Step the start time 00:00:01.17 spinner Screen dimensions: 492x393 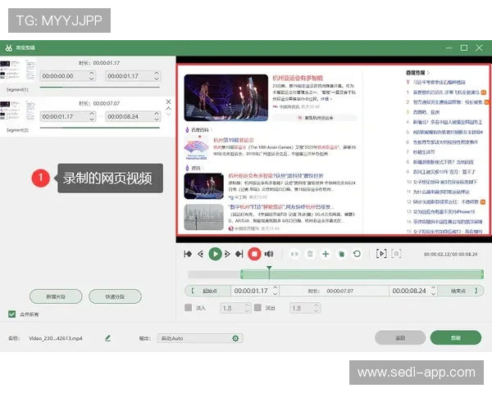(277, 291)
